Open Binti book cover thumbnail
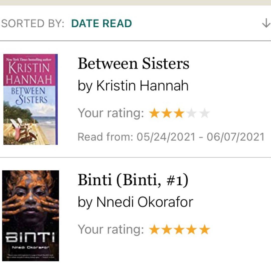271x271 pixels. [x=31, y=216]
